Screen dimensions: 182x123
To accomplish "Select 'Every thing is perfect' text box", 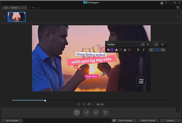I will 91,54.
